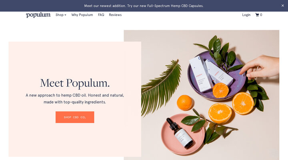Click the cart item count number
Screen dimensions: 288x160
tap(261, 15)
